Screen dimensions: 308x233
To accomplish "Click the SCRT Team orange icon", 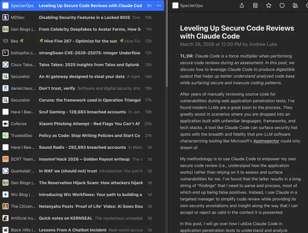I will point(5,159).
